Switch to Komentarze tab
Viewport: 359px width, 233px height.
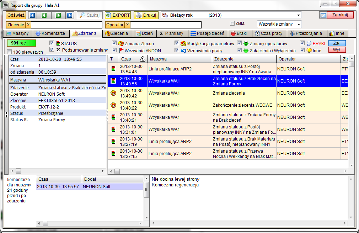[50, 33]
